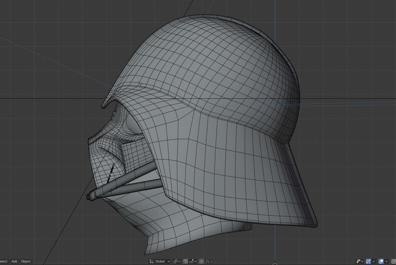This screenshot has width=396, height=265.
Task: Open the Object menu
Action: (x=26, y=261)
